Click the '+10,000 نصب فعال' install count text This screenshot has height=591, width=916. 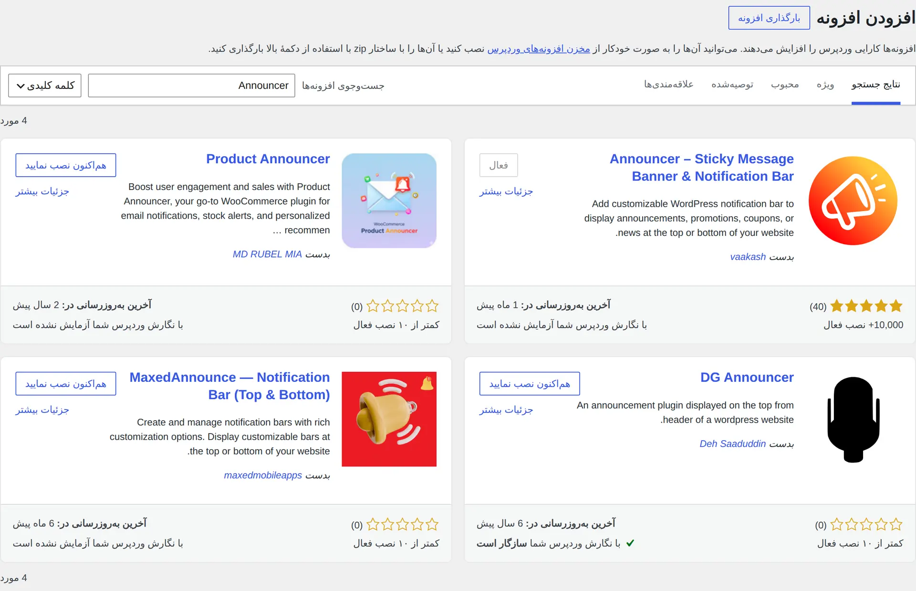click(x=864, y=325)
